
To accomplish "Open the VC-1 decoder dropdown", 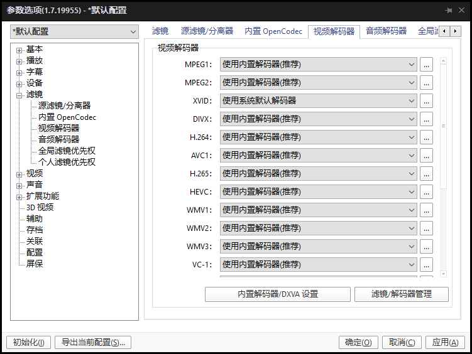I will 318,264.
